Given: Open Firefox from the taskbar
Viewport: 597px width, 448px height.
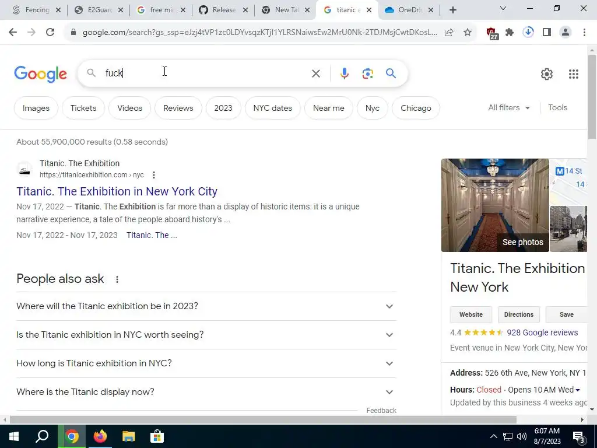Looking at the screenshot, I should click(x=100, y=436).
